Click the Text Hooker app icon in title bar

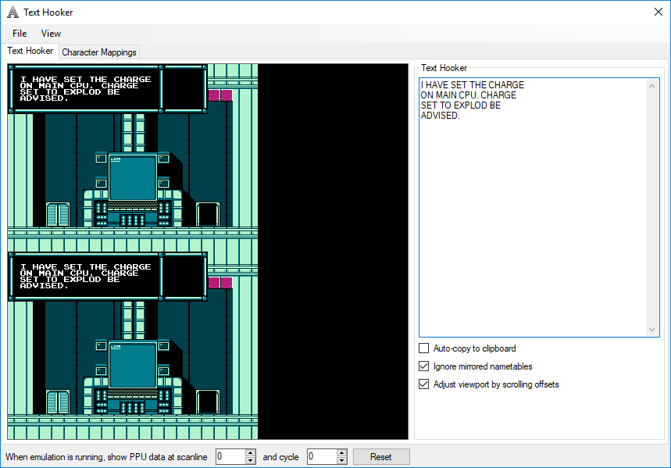tap(12, 13)
